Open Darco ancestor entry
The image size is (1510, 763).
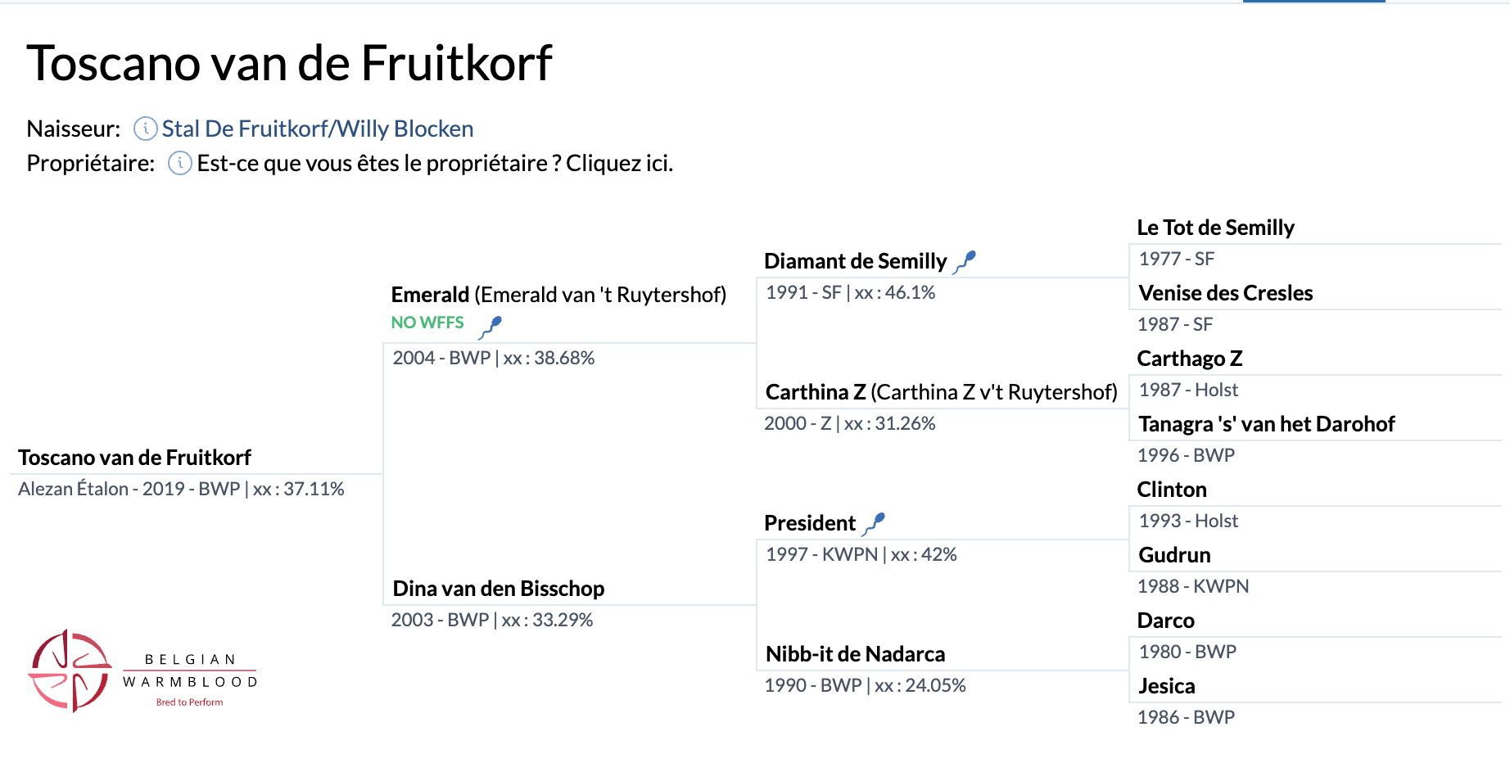tap(1165, 621)
